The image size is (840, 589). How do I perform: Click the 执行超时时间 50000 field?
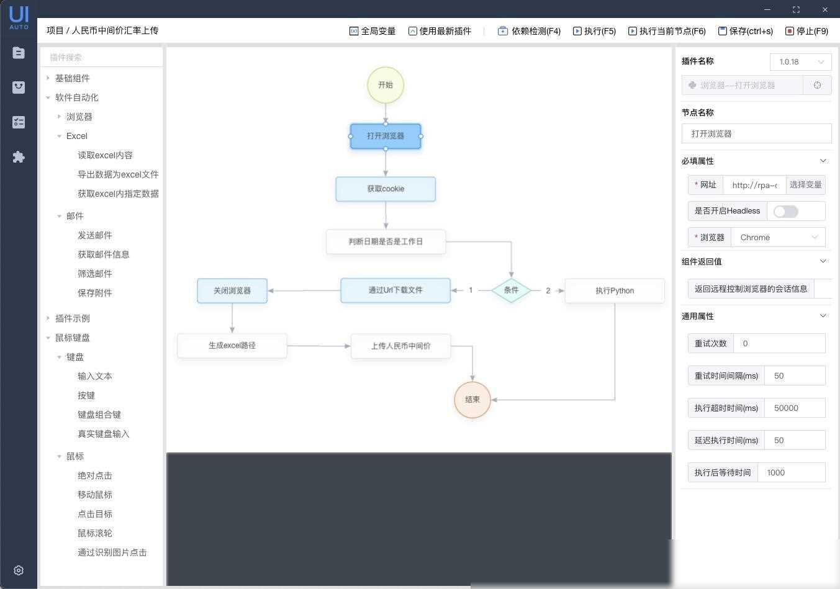coord(795,408)
